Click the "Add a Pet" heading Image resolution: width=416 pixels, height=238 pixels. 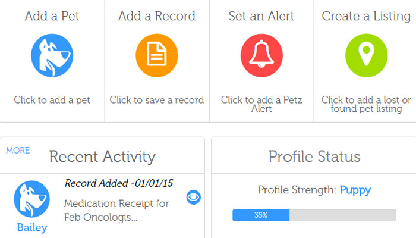(x=52, y=16)
